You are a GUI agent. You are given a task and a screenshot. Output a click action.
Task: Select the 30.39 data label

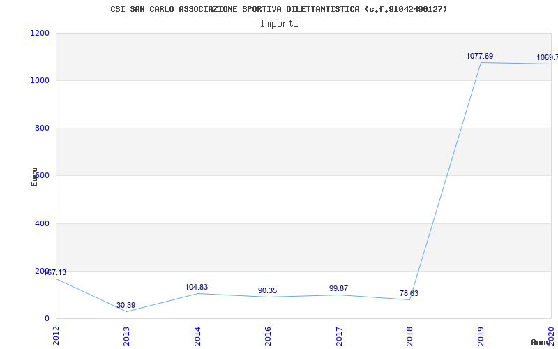click(126, 305)
